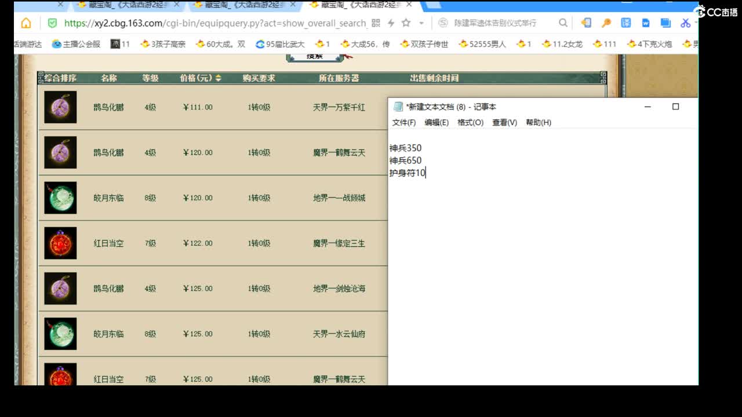Viewport: 742px width, 417px height.
Task: Open the QR code icon in address bar
Action: 376,23
